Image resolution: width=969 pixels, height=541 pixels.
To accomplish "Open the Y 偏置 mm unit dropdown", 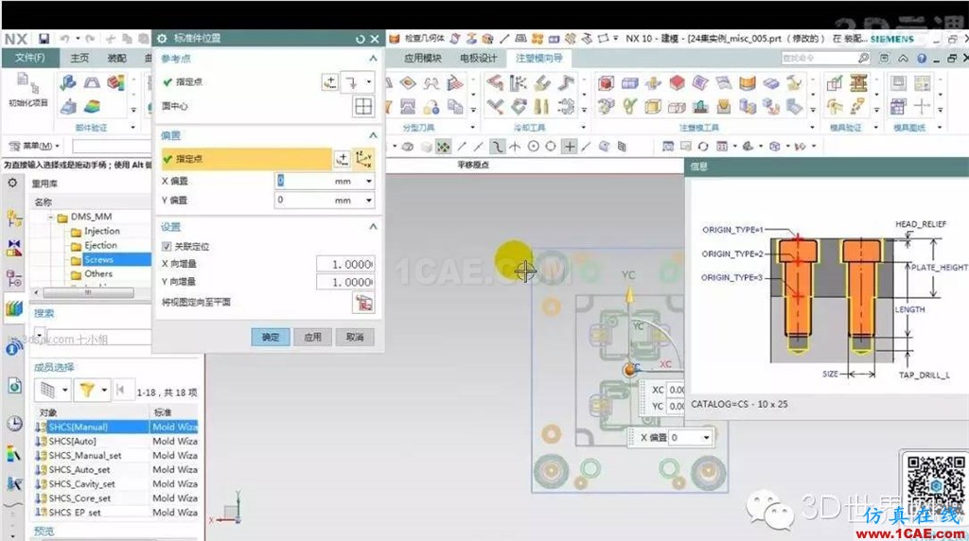I will (369, 201).
